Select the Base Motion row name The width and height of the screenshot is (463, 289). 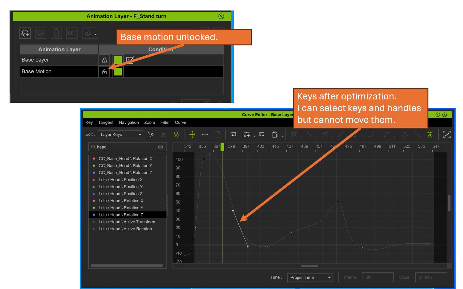coord(36,71)
